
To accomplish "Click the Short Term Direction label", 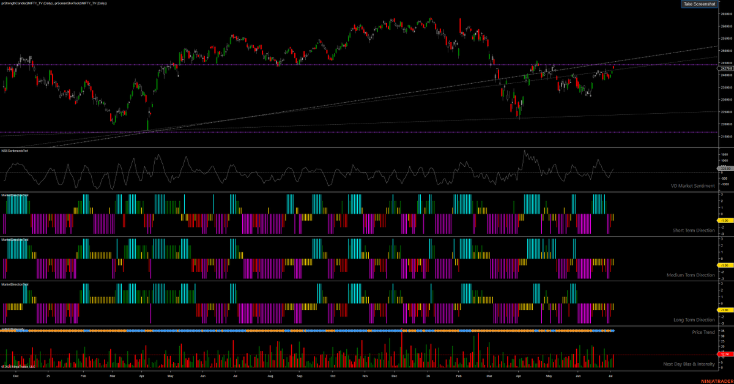I will (694, 231).
